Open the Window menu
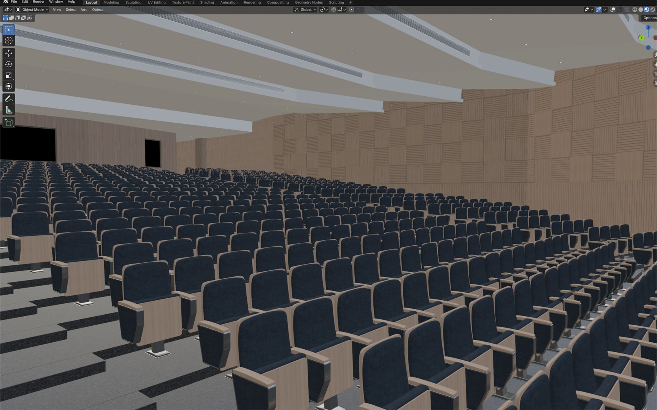The width and height of the screenshot is (657, 410). coord(56,2)
